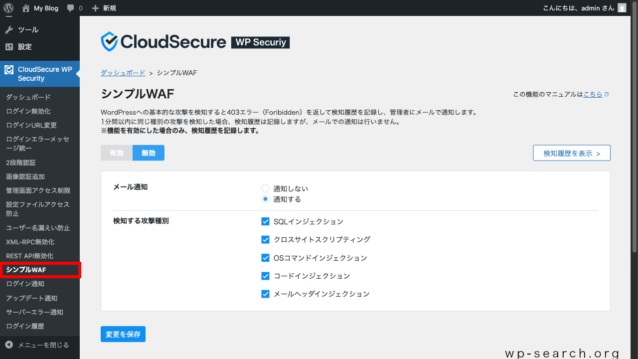
Task: Click the WP Securiy badge next to the logo
Action: tap(260, 42)
